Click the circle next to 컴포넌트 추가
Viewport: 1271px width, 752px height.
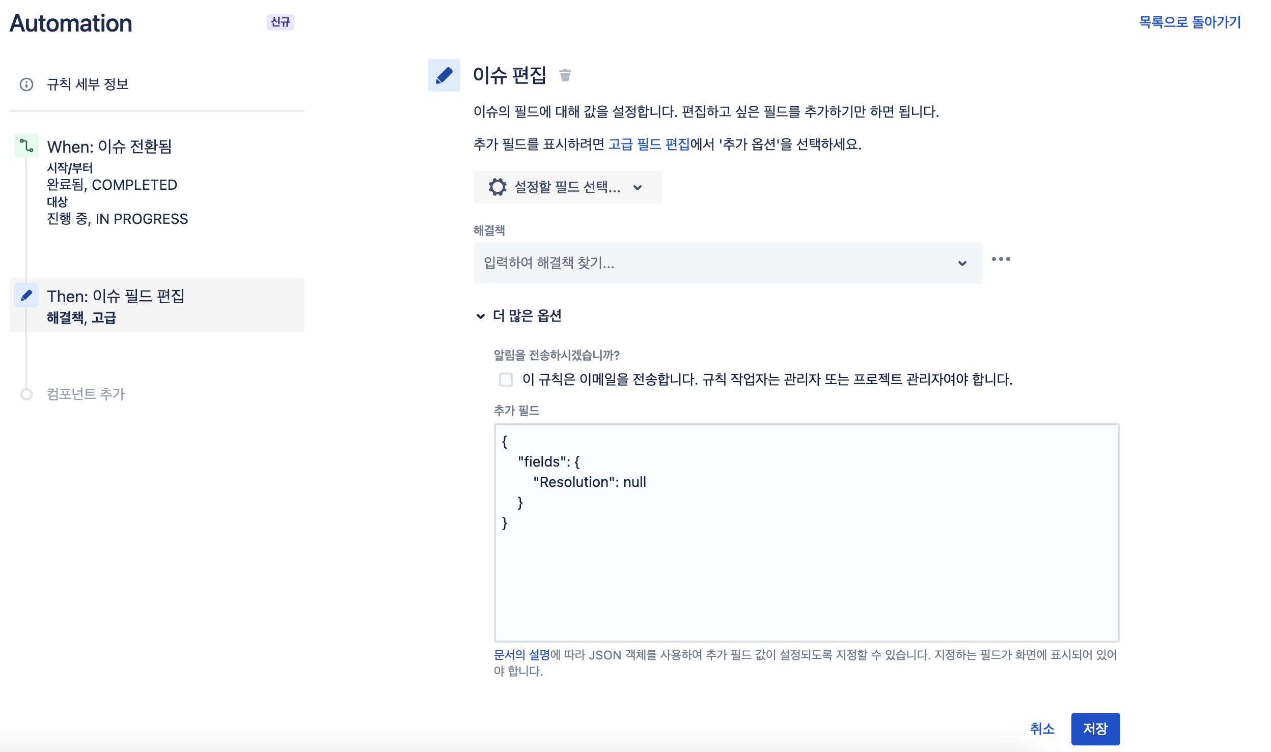click(x=26, y=394)
